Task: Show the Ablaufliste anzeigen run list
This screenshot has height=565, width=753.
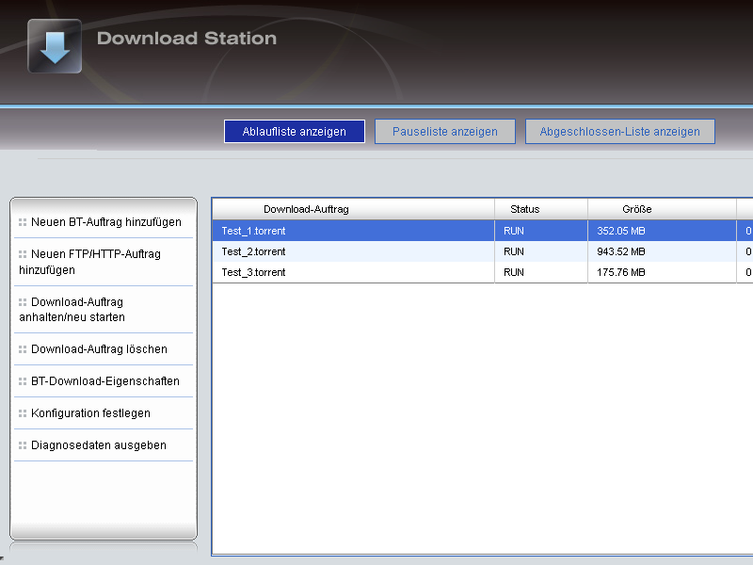Action: 295,132
